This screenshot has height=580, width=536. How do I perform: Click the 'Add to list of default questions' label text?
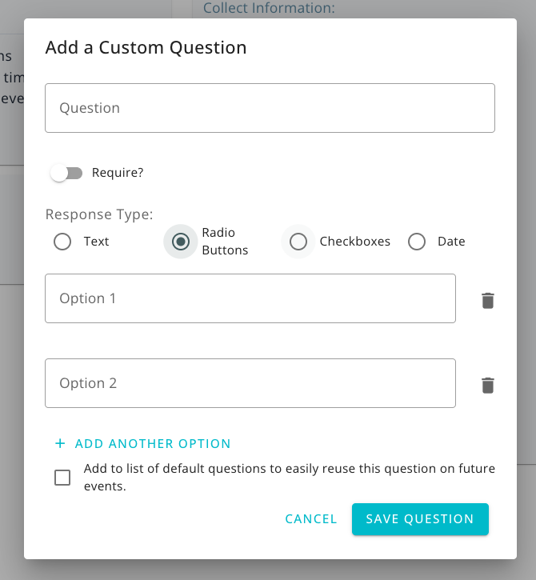pyautogui.click(x=290, y=477)
